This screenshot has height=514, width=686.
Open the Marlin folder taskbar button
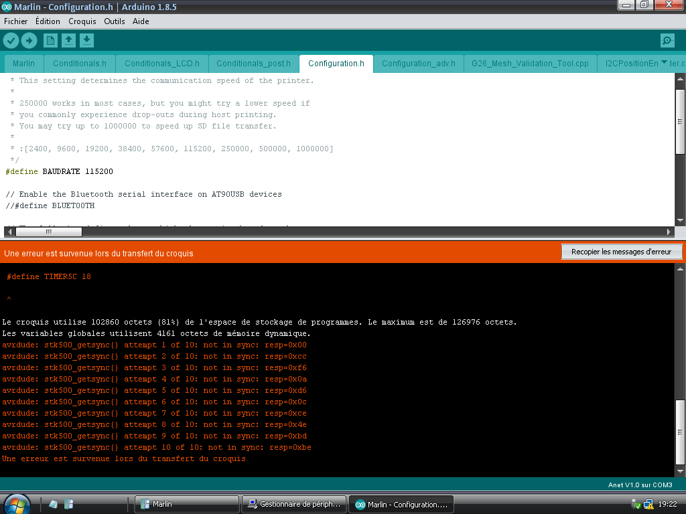click(187, 505)
